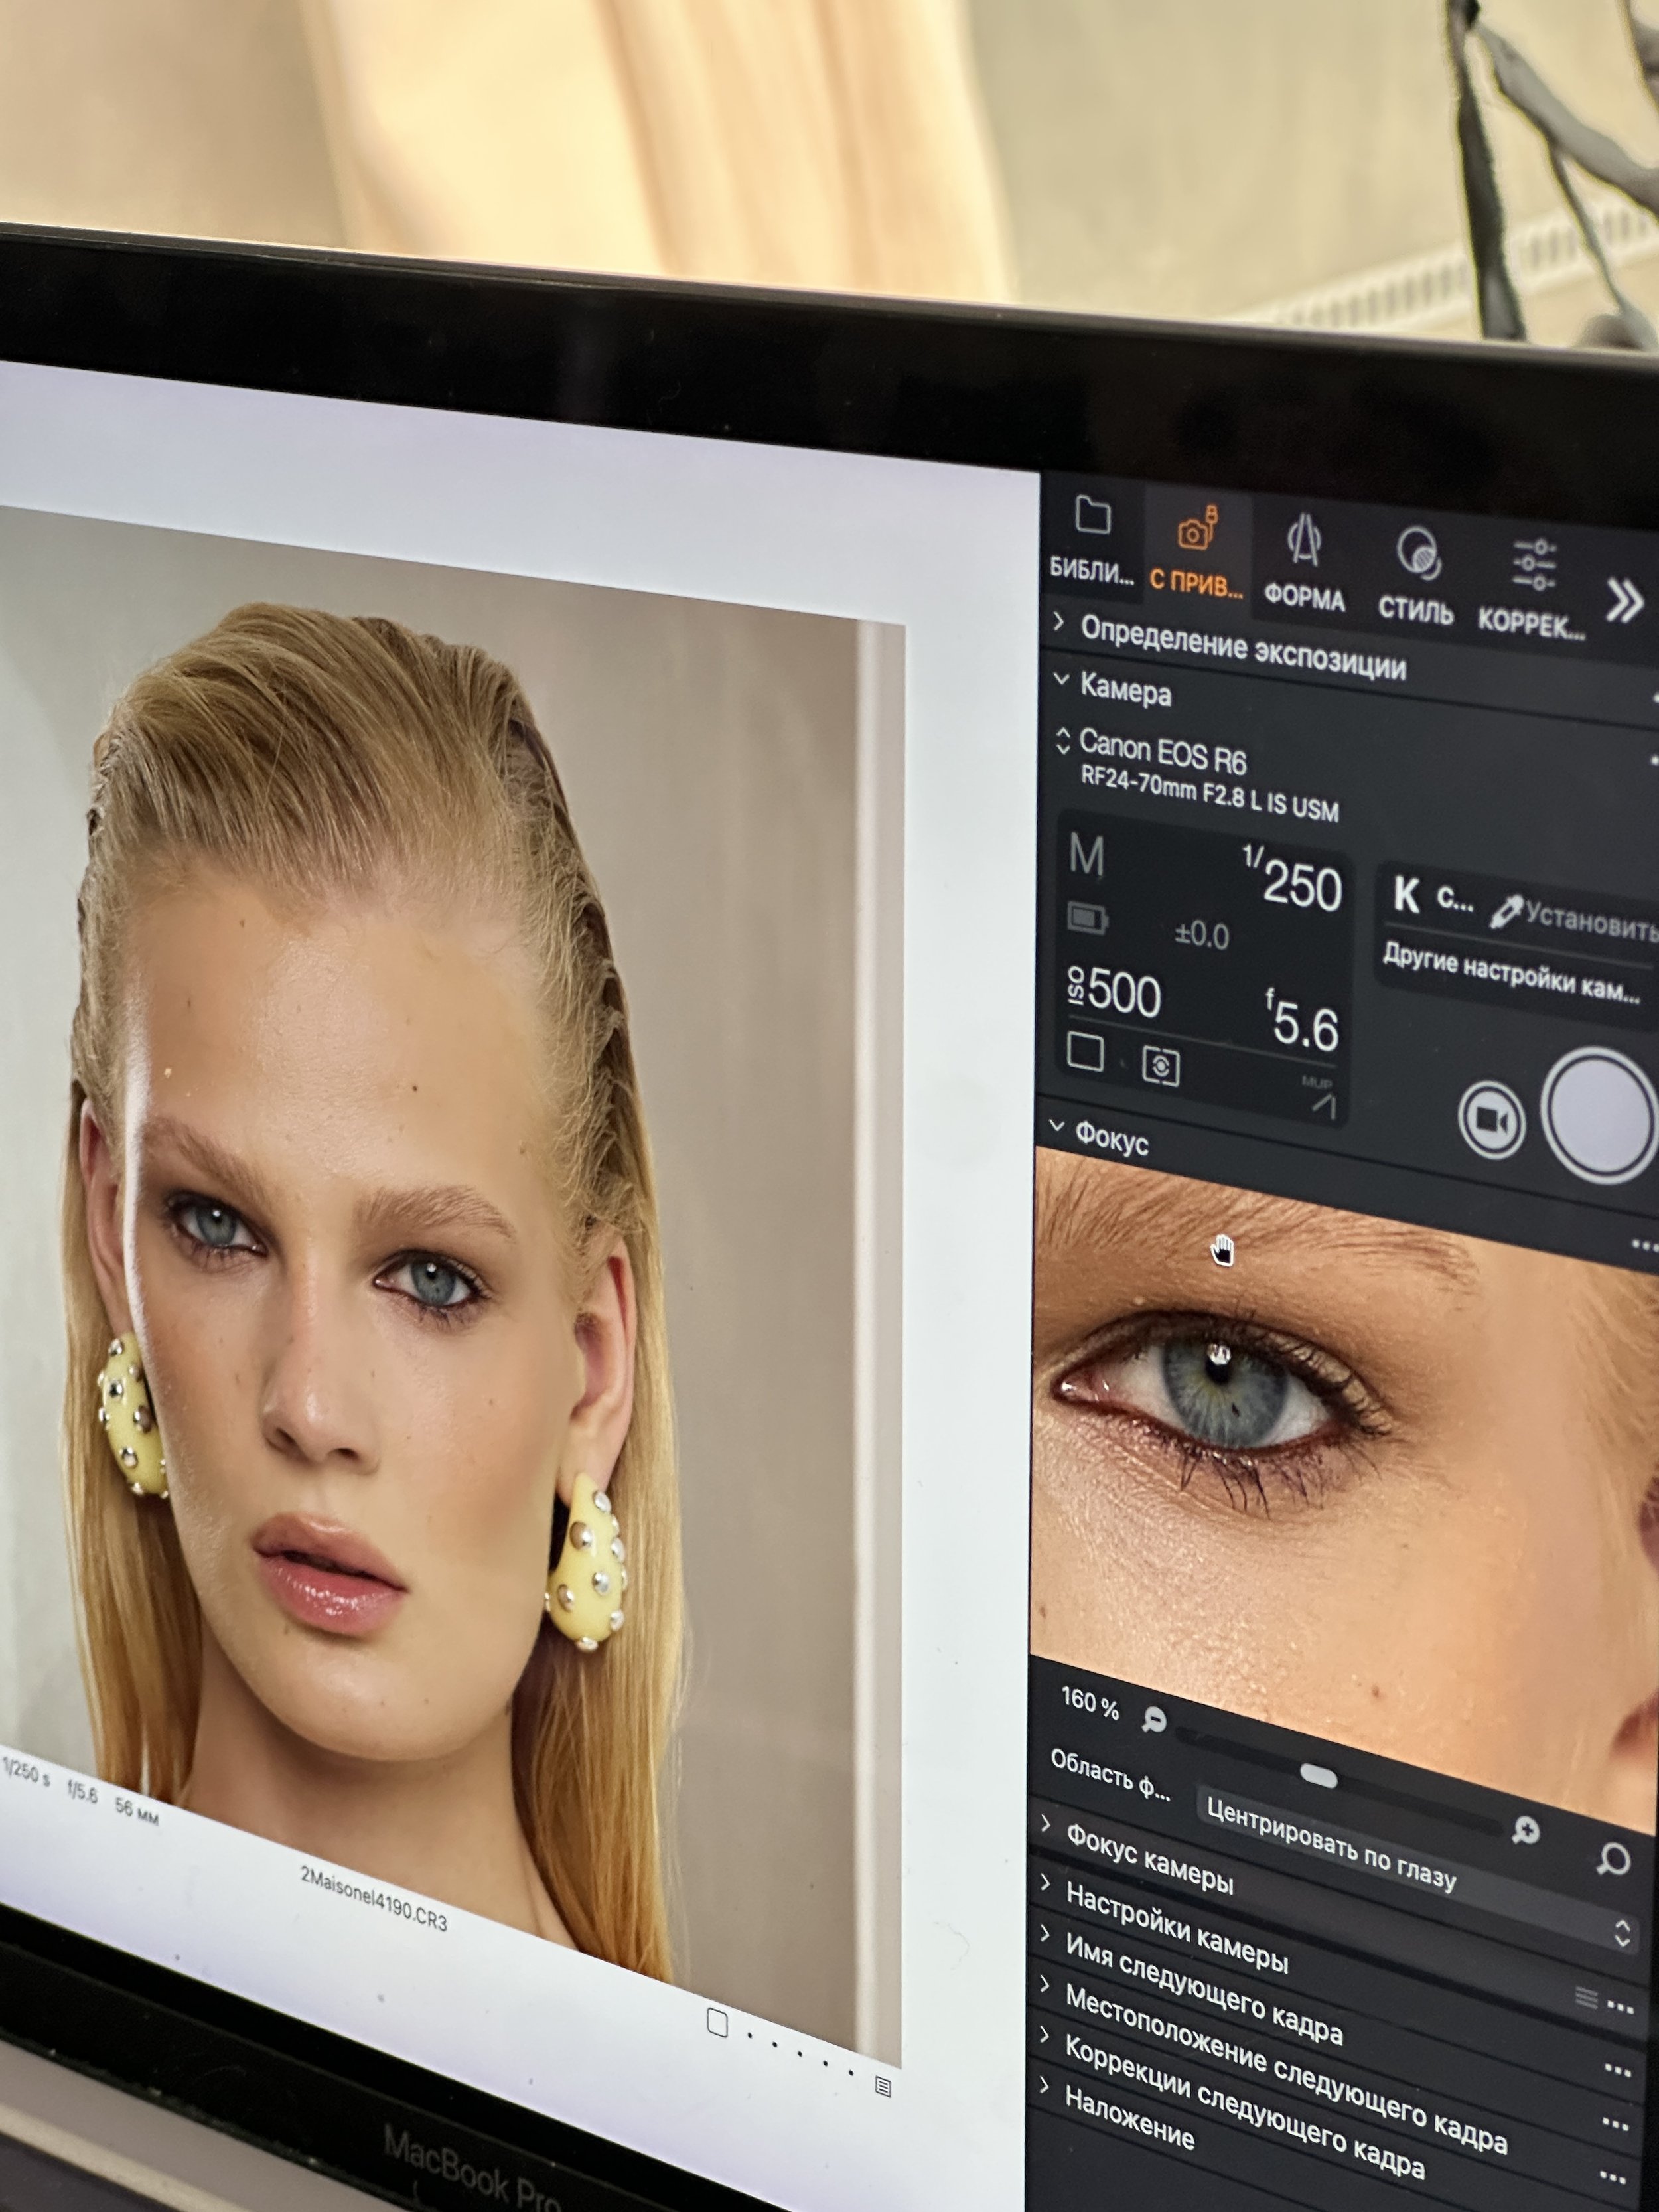The height and width of the screenshot is (2212, 1659).
Task: Click the camera battery level icon
Action: click(x=1087, y=917)
